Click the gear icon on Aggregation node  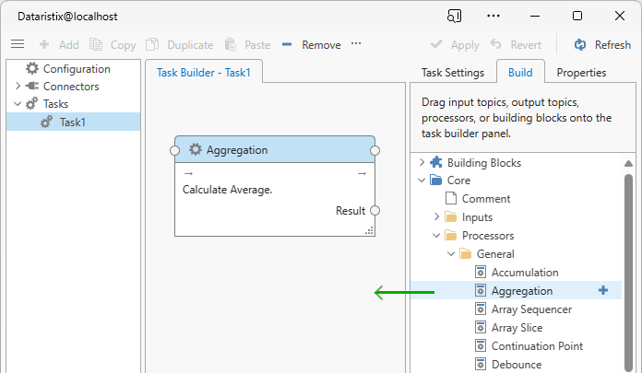tap(196, 150)
